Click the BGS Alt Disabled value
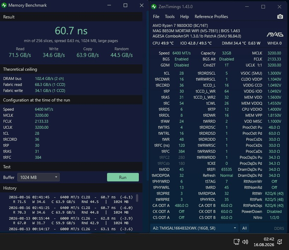Viewport: 289px width, 250px height. point(226,59)
